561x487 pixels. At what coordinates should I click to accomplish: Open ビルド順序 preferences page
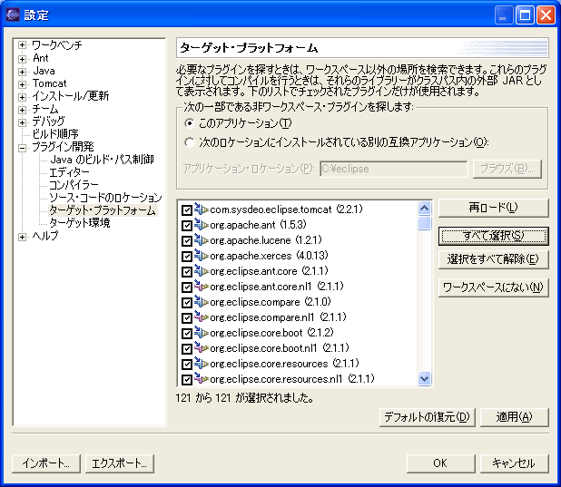click(x=55, y=134)
